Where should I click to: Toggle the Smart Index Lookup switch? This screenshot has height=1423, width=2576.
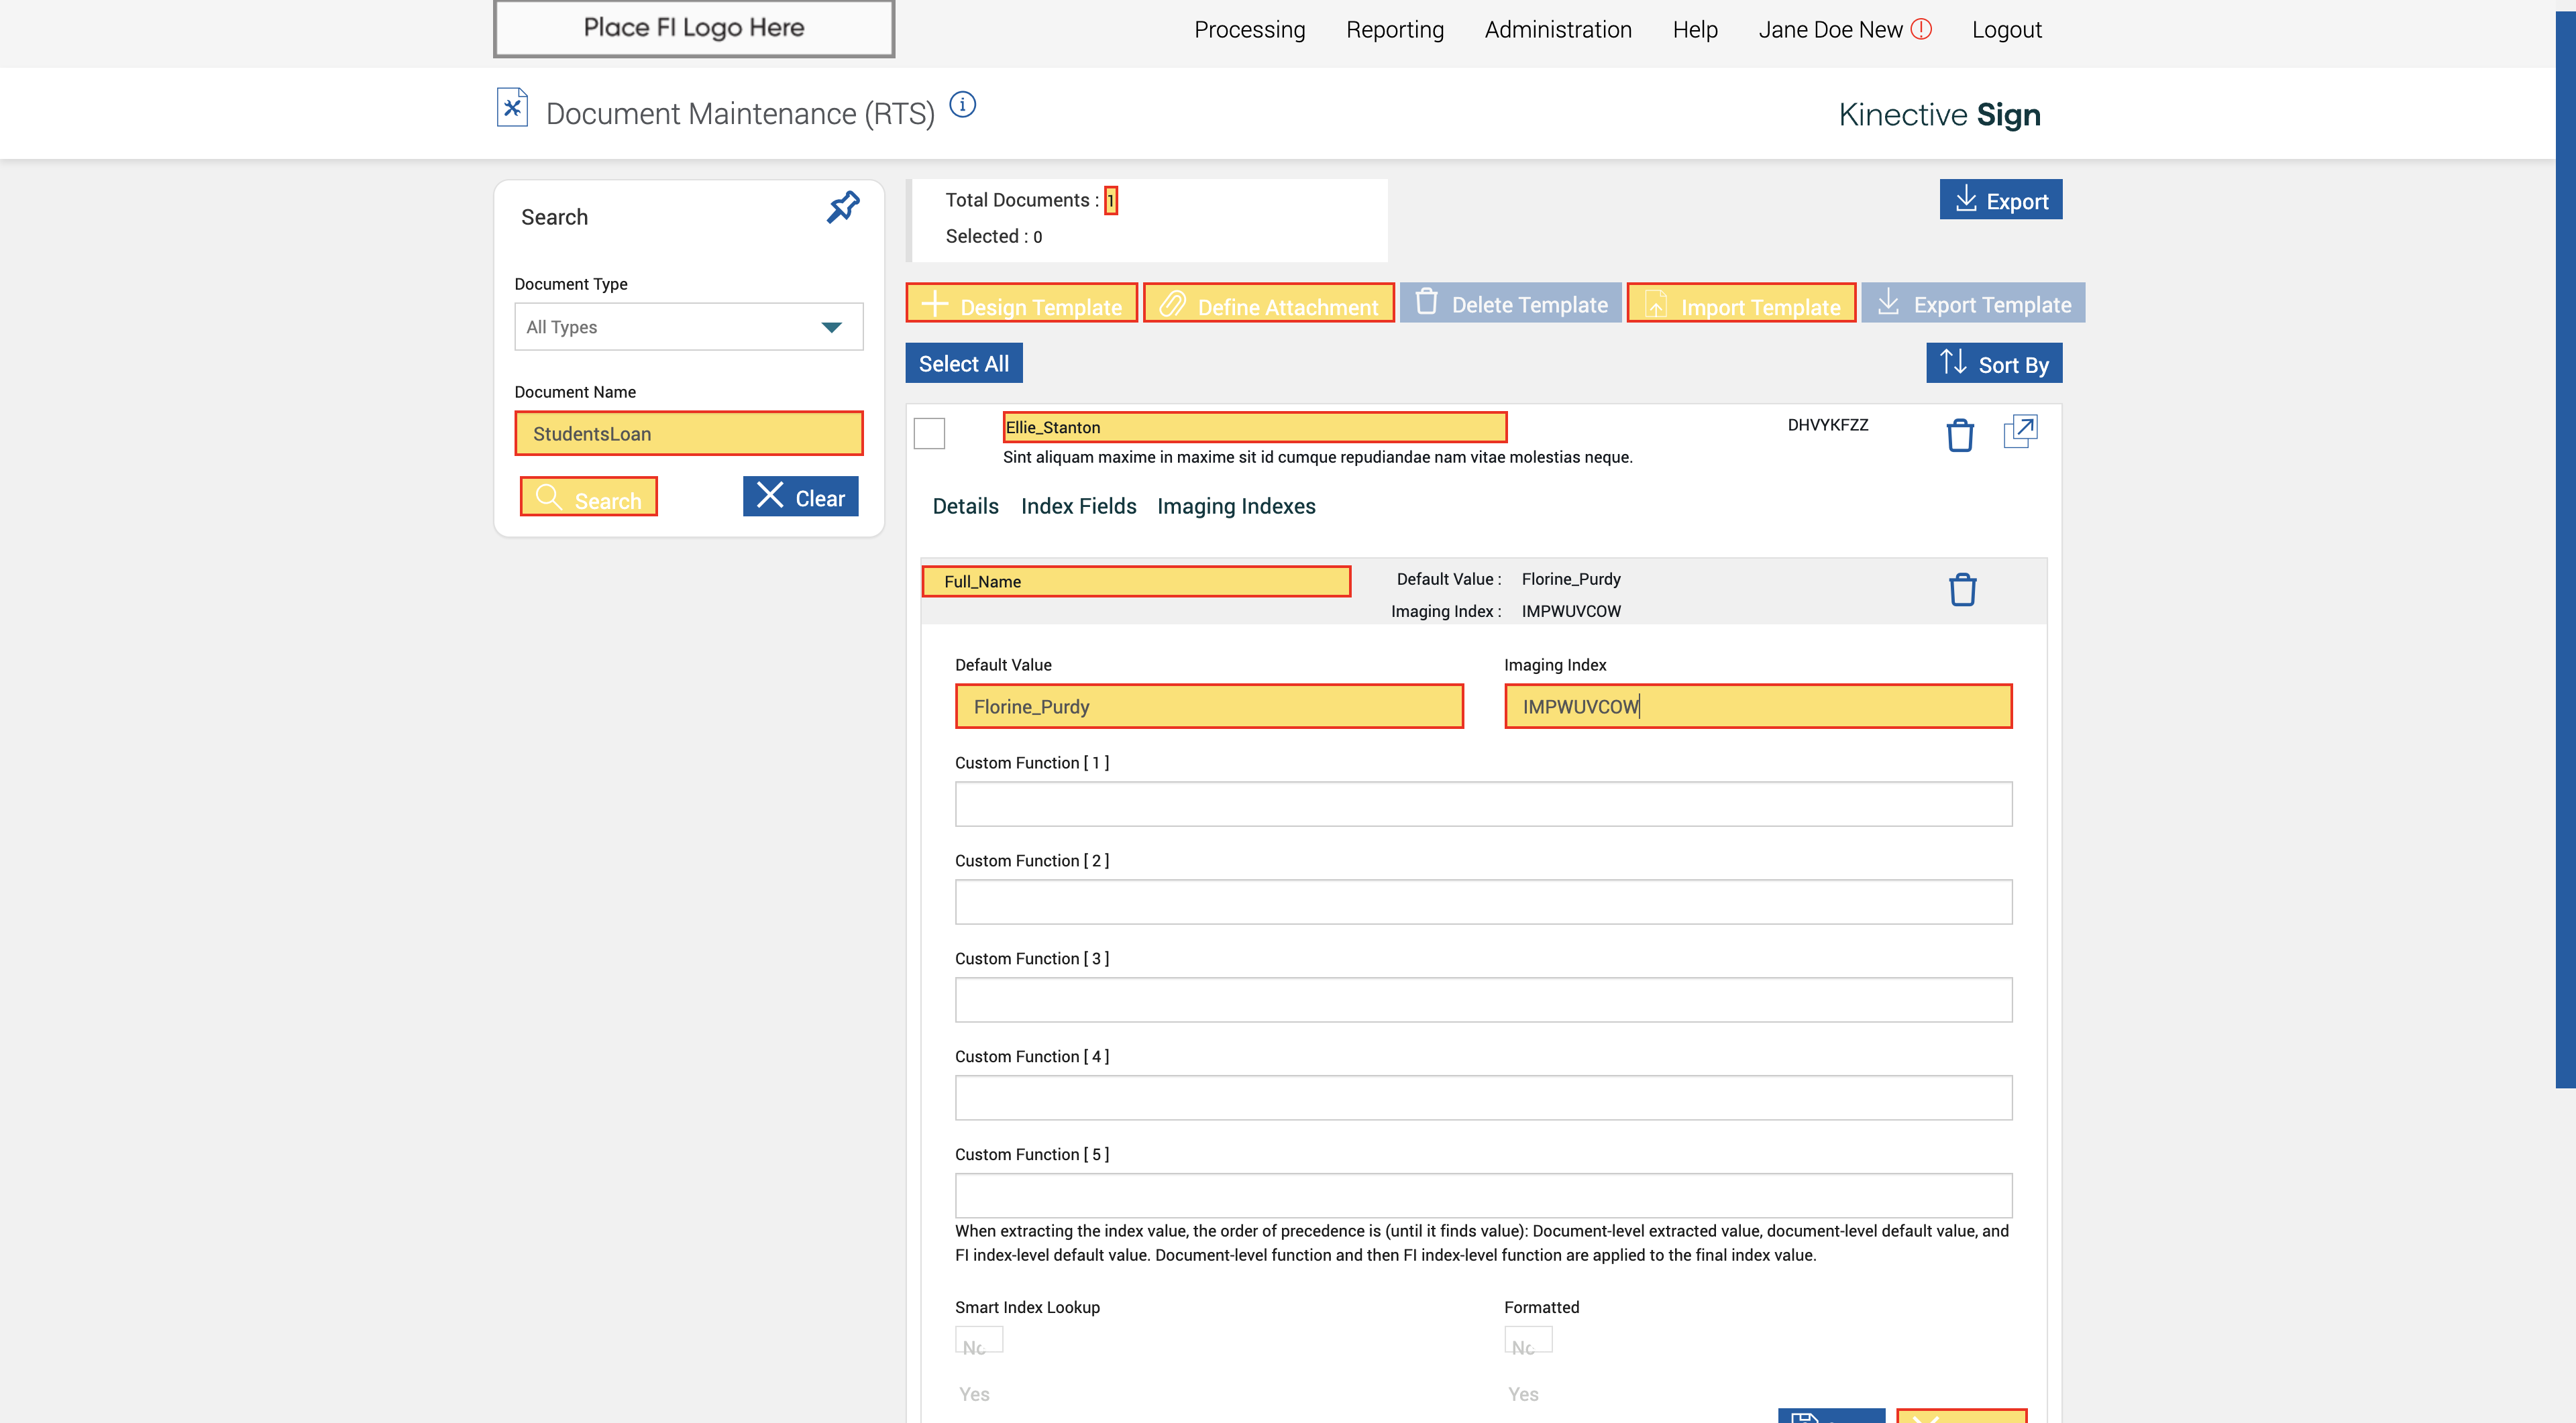978,1340
